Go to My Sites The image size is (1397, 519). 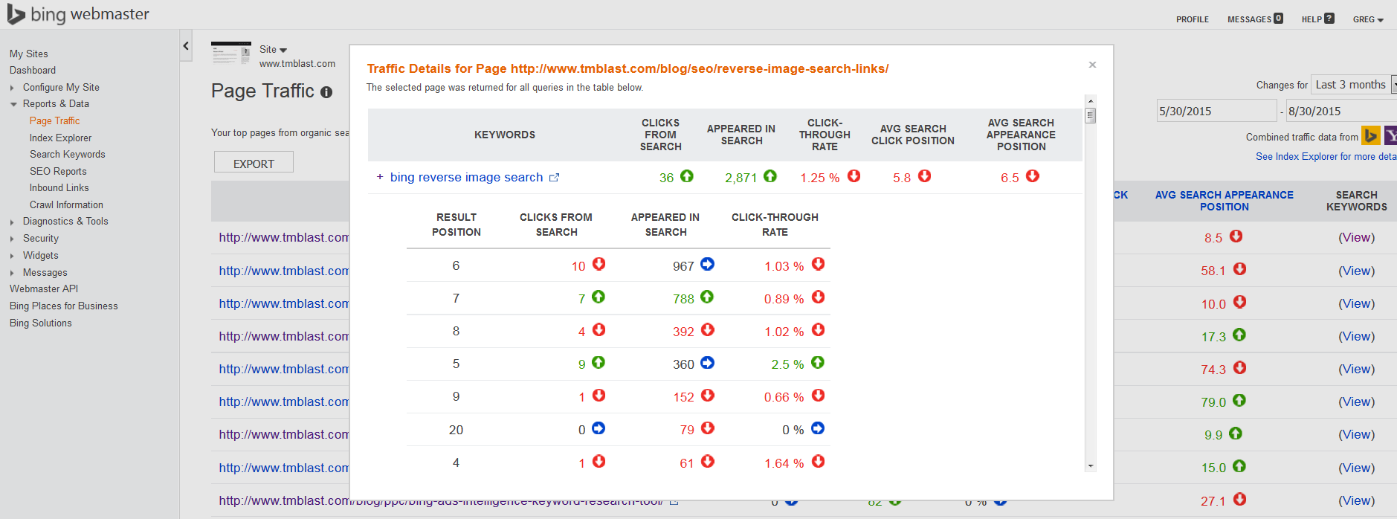pyautogui.click(x=29, y=54)
